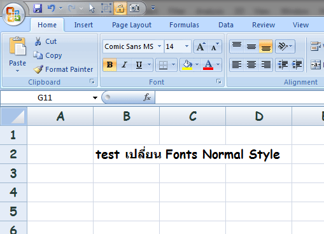Open the Comic Sans MS font name dropdown
324x234 pixels.
coord(159,46)
